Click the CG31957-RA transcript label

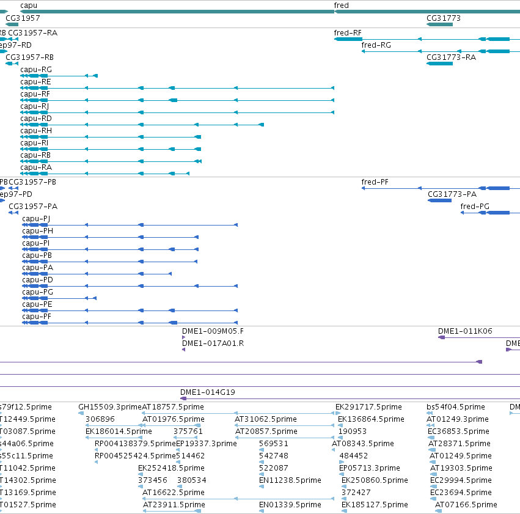(x=32, y=33)
